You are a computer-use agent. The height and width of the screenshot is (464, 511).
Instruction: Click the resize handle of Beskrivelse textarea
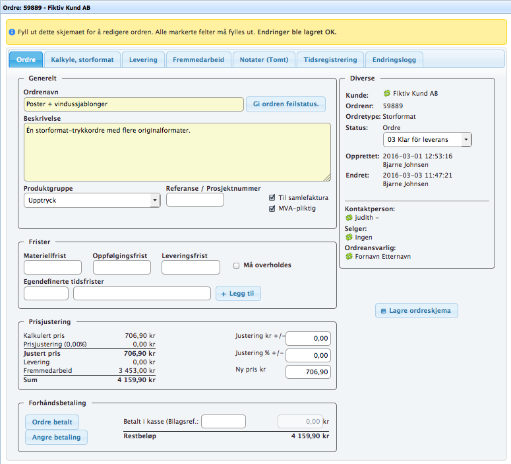tap(327, 178)
